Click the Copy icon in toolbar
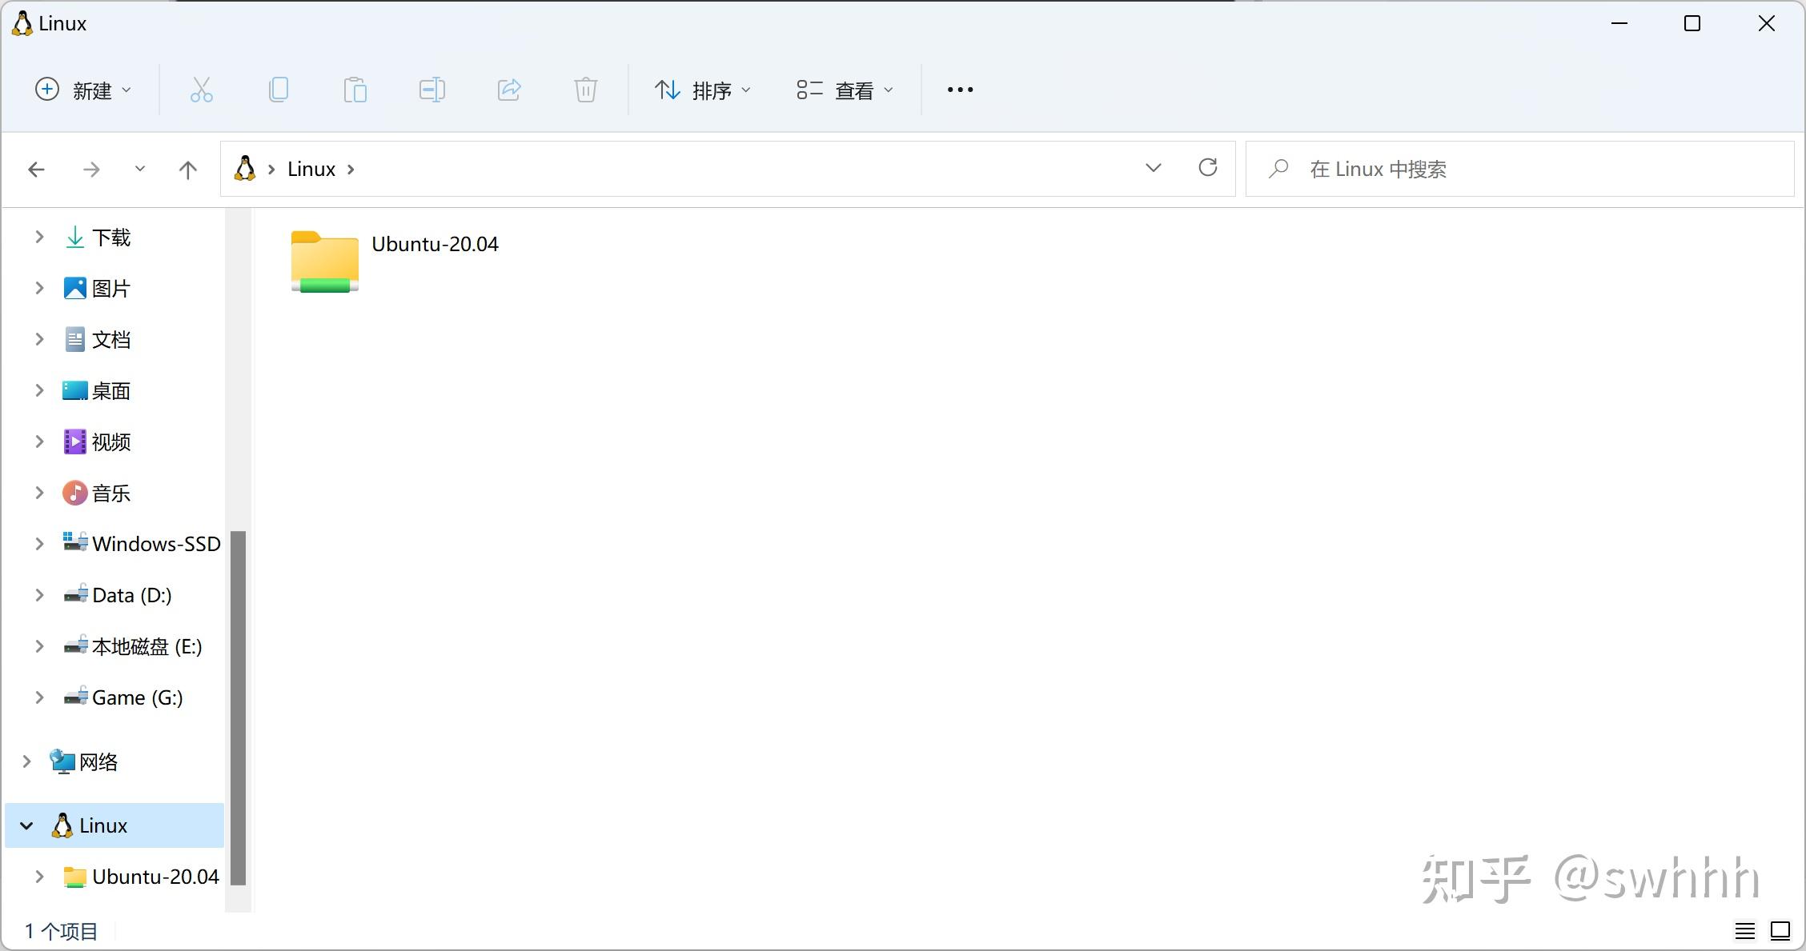Image resolution: width=1806 pixels, height=951 pixels. tap(279, 90)
